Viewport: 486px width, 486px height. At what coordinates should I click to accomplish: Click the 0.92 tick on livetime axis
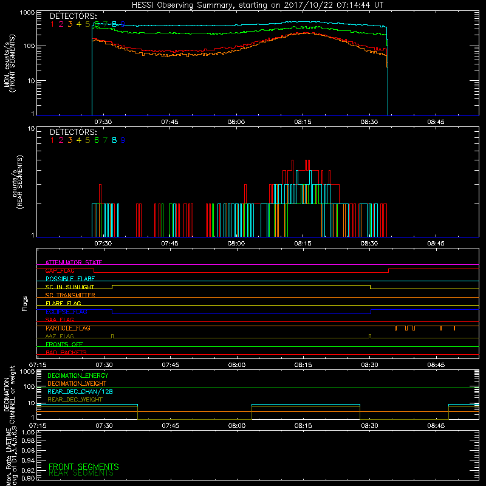coord(28,470)
